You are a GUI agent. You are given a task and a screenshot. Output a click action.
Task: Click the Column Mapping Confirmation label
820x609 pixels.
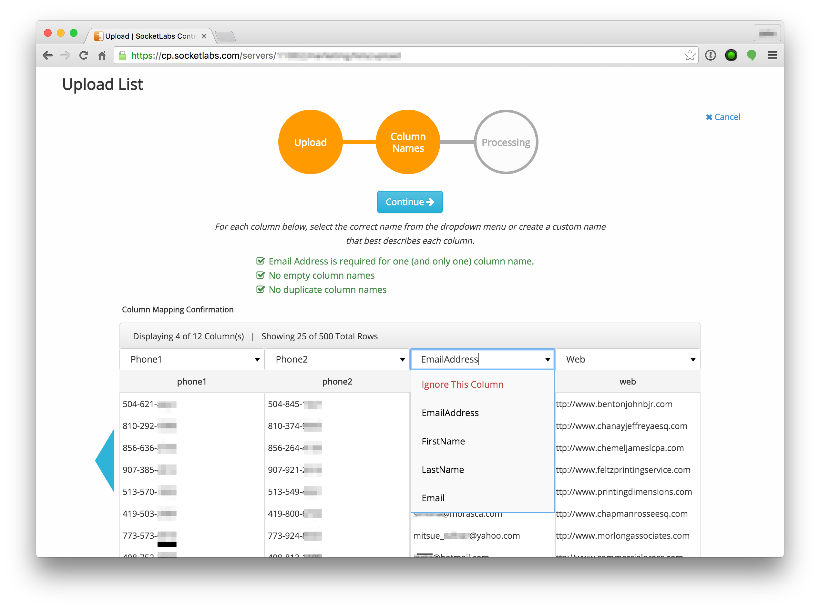178,309
